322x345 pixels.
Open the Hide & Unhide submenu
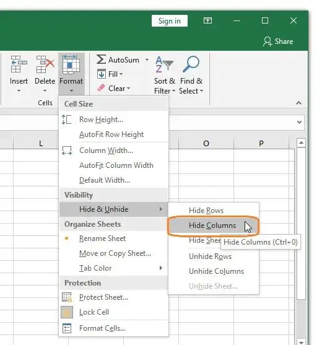tap(114, 209)
